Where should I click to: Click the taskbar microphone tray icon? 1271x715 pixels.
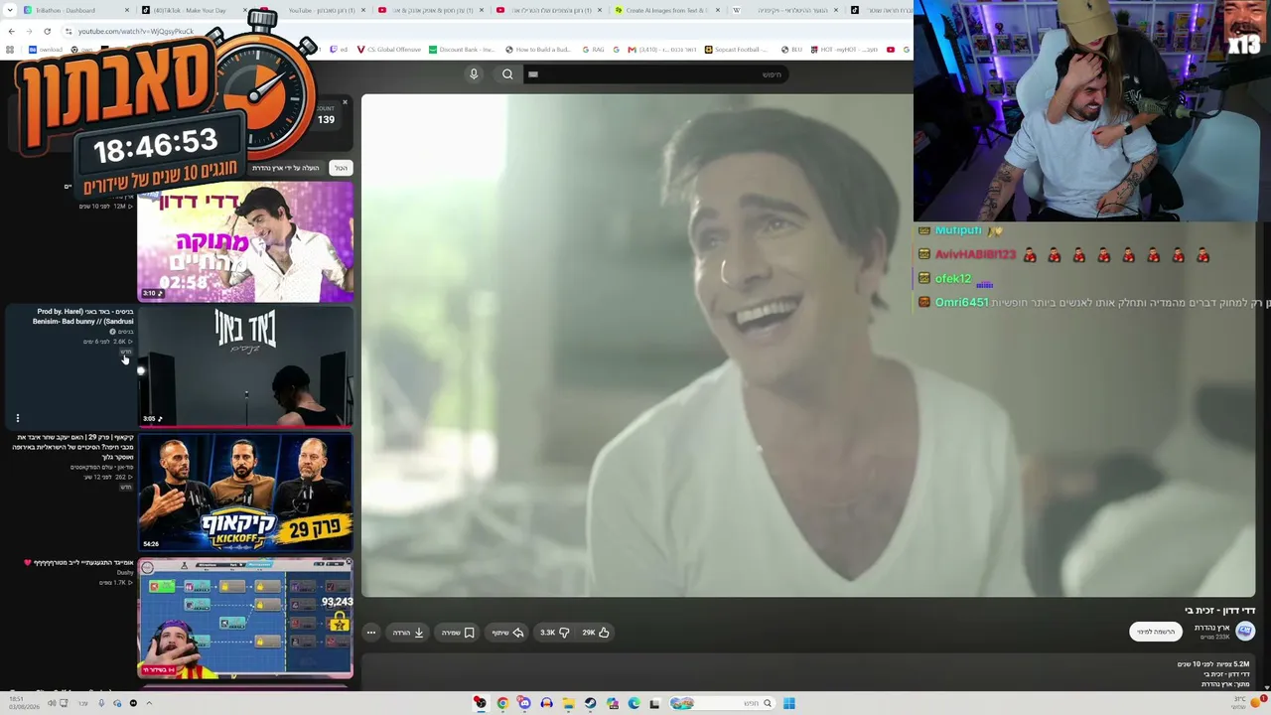click(100, 703)
